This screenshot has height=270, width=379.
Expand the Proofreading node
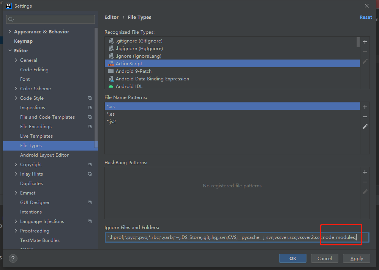point(16,231)
